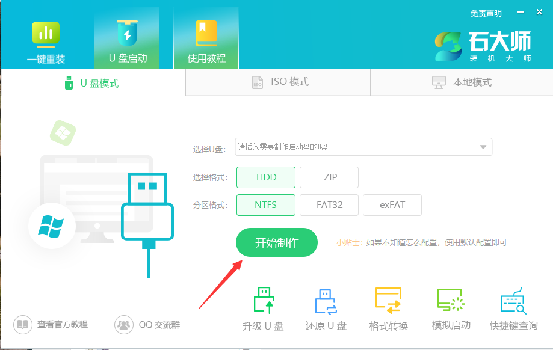This screenshot has width=553, height=350.
Task: Open the 快捷键查询 hotkey lookup tool
Action: (x=514, y=307)
